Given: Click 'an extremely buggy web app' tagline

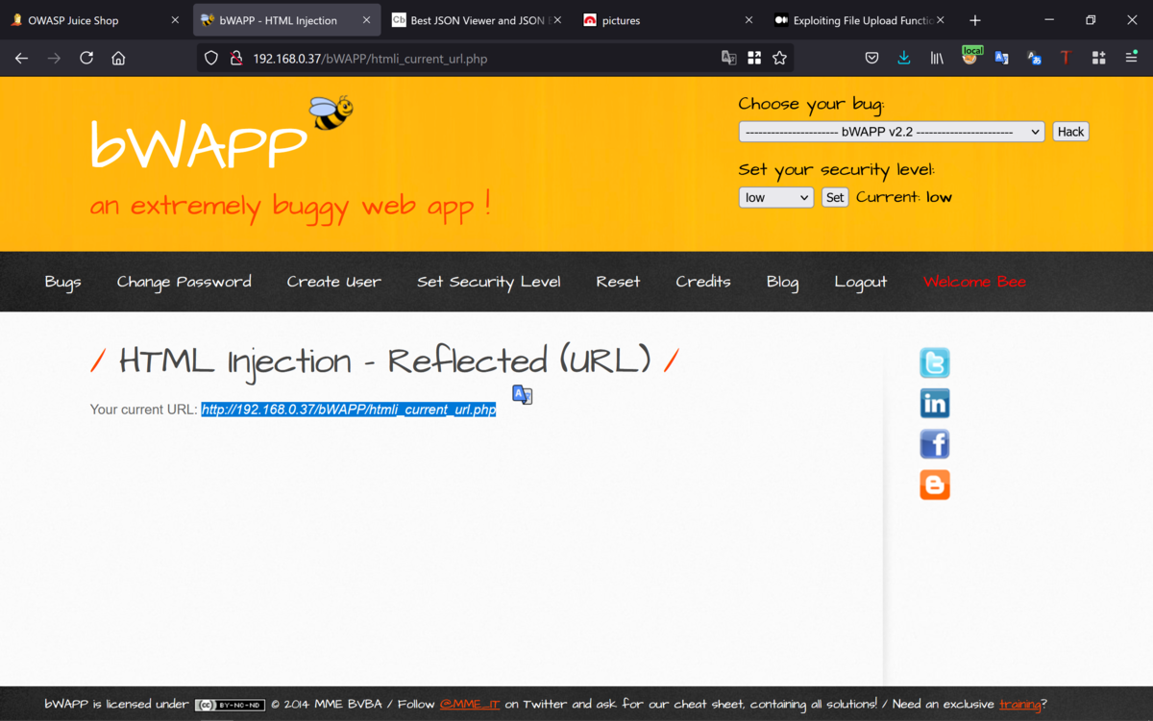Looking at the screenshot, I should 290,206.
